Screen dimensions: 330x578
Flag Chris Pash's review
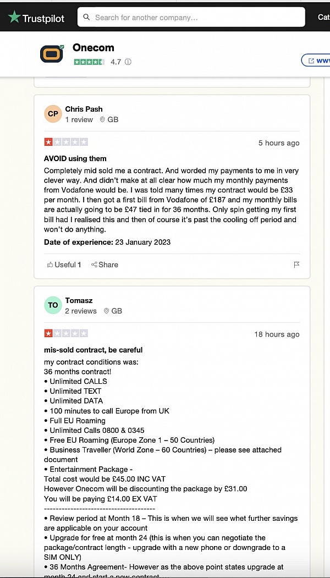[296, 265]
